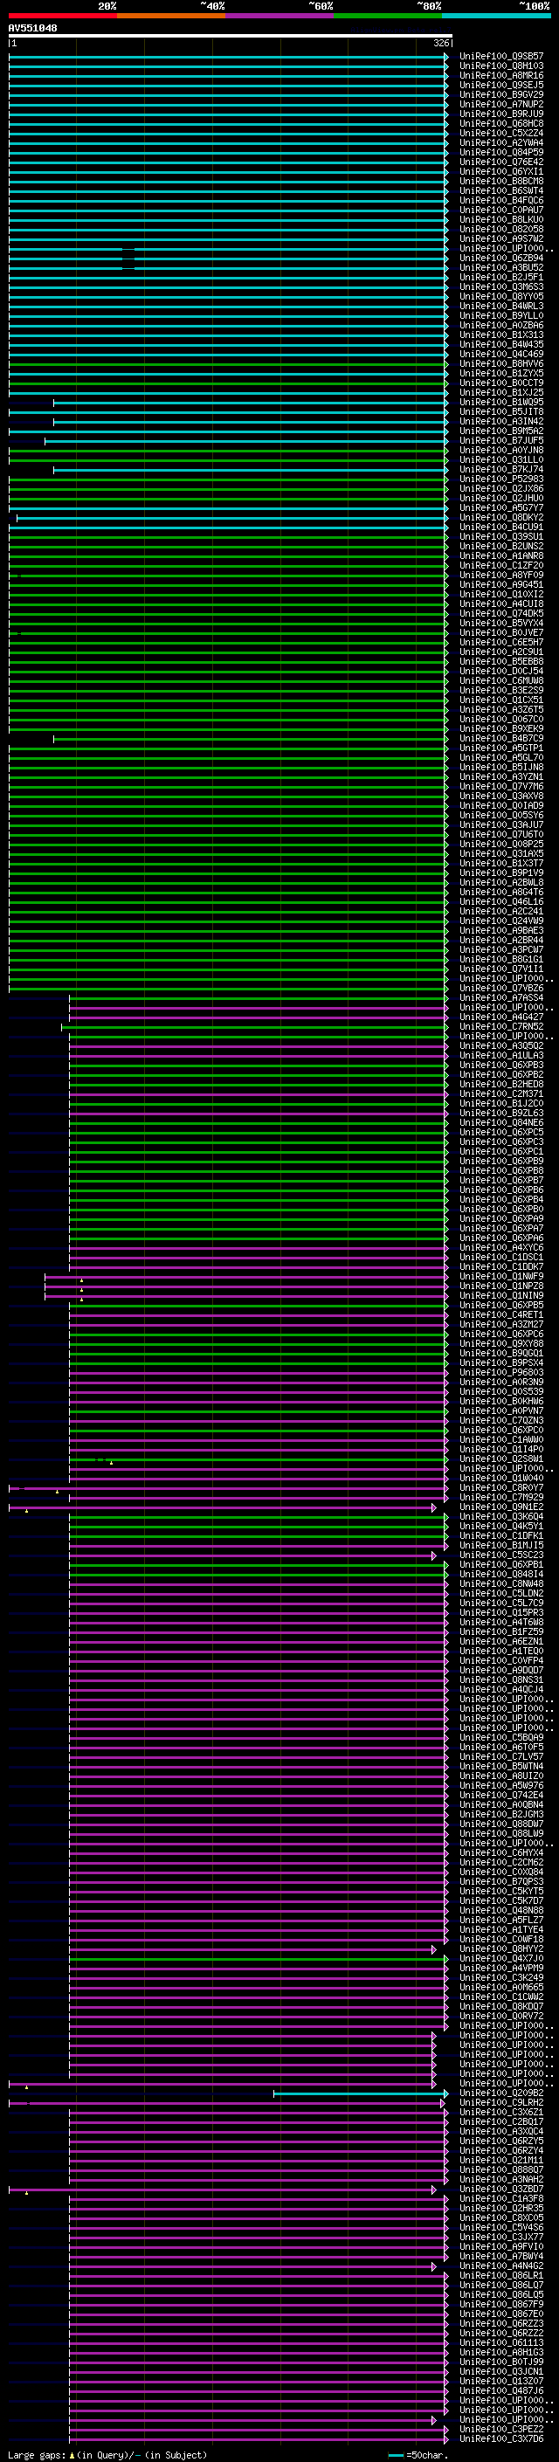
Task: Select hit UniRef100_B2J5F1
Action: [501, 277]
